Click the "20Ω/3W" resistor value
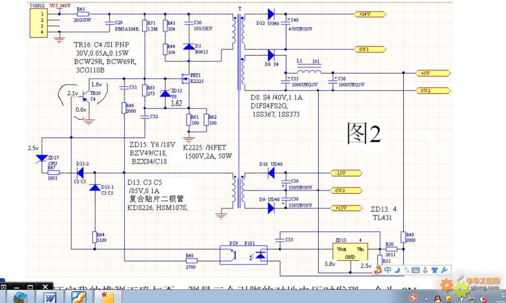 click(x=83, y=20)
